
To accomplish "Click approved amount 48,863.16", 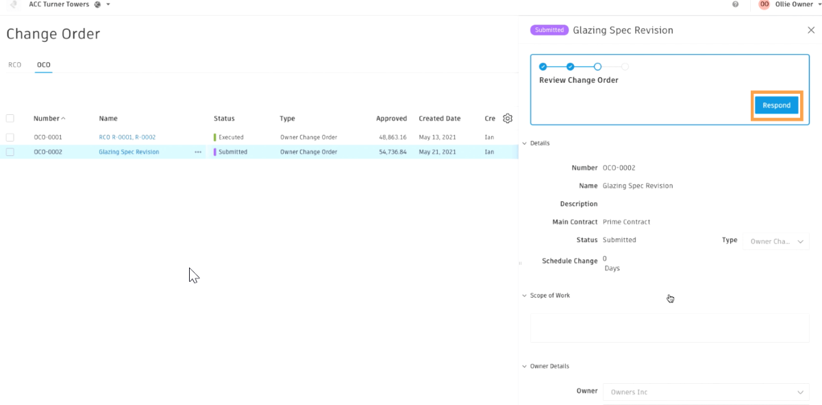I will click(393, 137).
